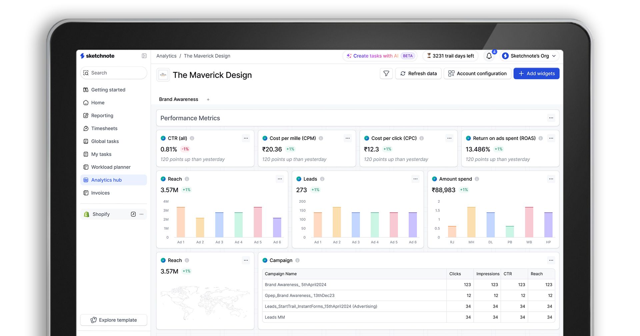
Task: Click the Impressions column header
Action: (x=488, y=274)
